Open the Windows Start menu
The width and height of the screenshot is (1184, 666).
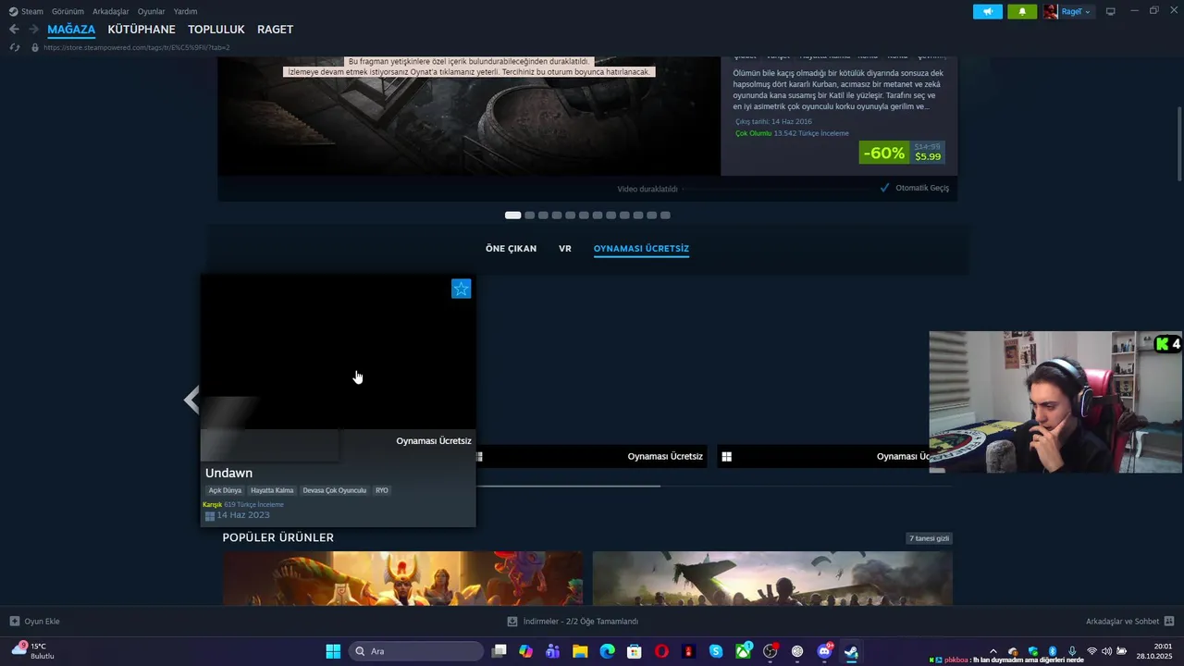click(x=333, y=651)
